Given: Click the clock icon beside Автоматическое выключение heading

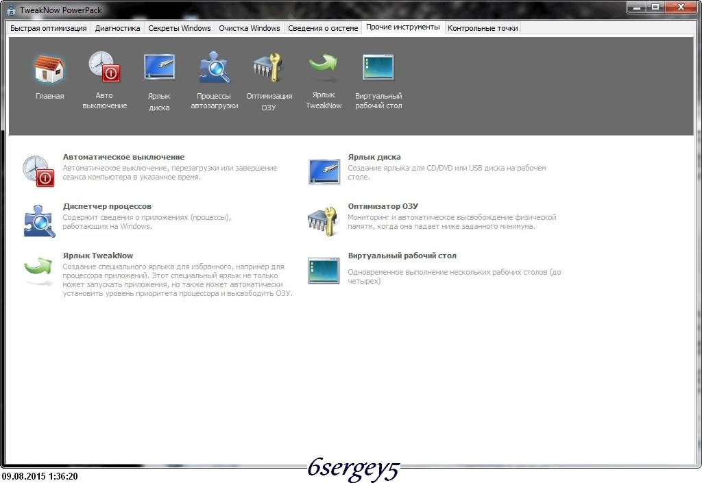Looking at the screenshot, I should [38, 171].
